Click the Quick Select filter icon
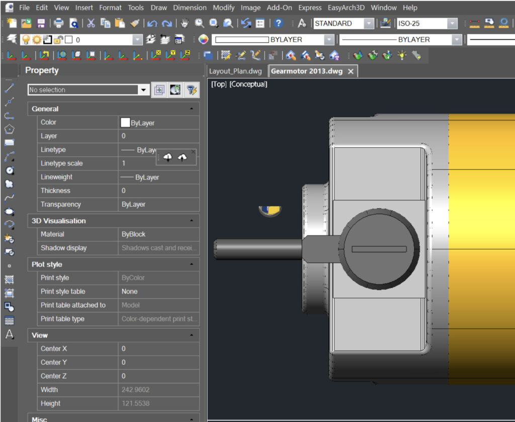This screenshot has height=422, width=515. click(192, 90)
